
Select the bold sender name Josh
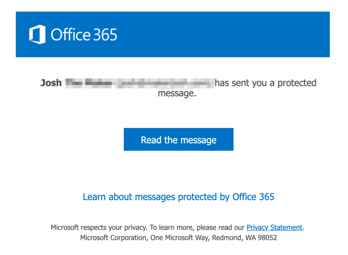51,83
